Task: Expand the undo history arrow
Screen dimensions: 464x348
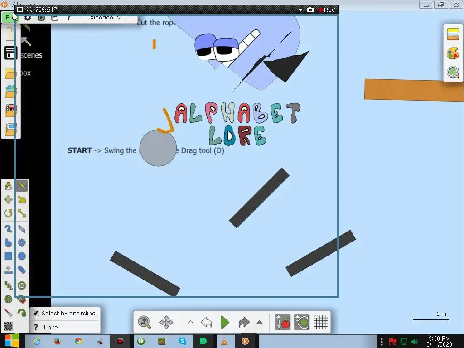Action: coord(191,323)
